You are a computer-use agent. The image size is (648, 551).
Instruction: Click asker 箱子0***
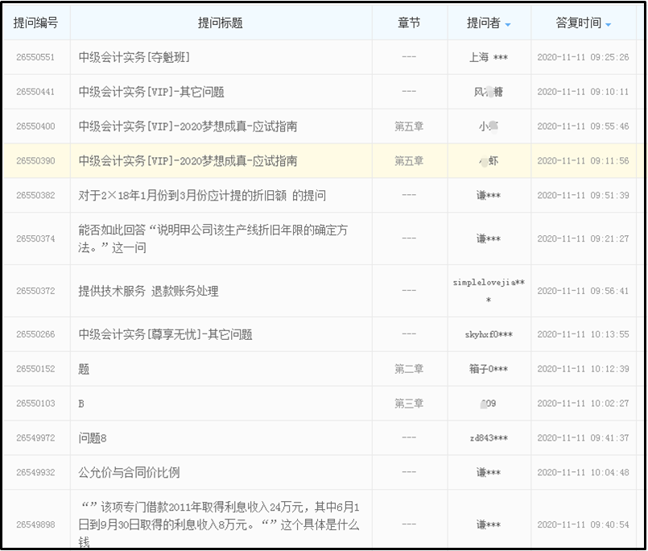489,369
